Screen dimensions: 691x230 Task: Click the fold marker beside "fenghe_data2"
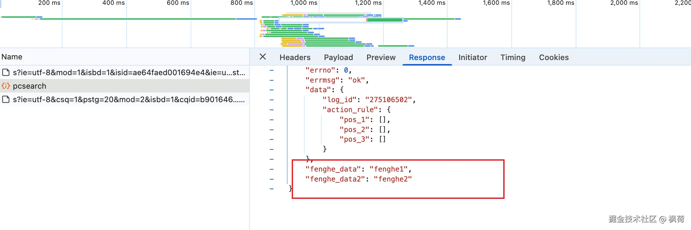(x=272, y=179)
